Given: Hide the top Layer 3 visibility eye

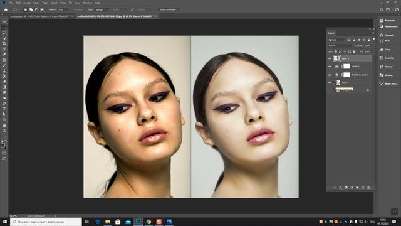Looking at the screenshot, I should click(330, 58).
